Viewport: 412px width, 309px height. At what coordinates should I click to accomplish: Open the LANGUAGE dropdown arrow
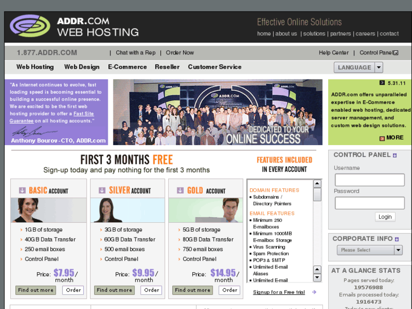379,67
